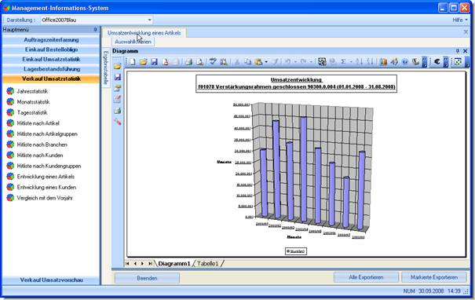
Task: Click the Alle Exportieren button
Action: tap(366, 277)
